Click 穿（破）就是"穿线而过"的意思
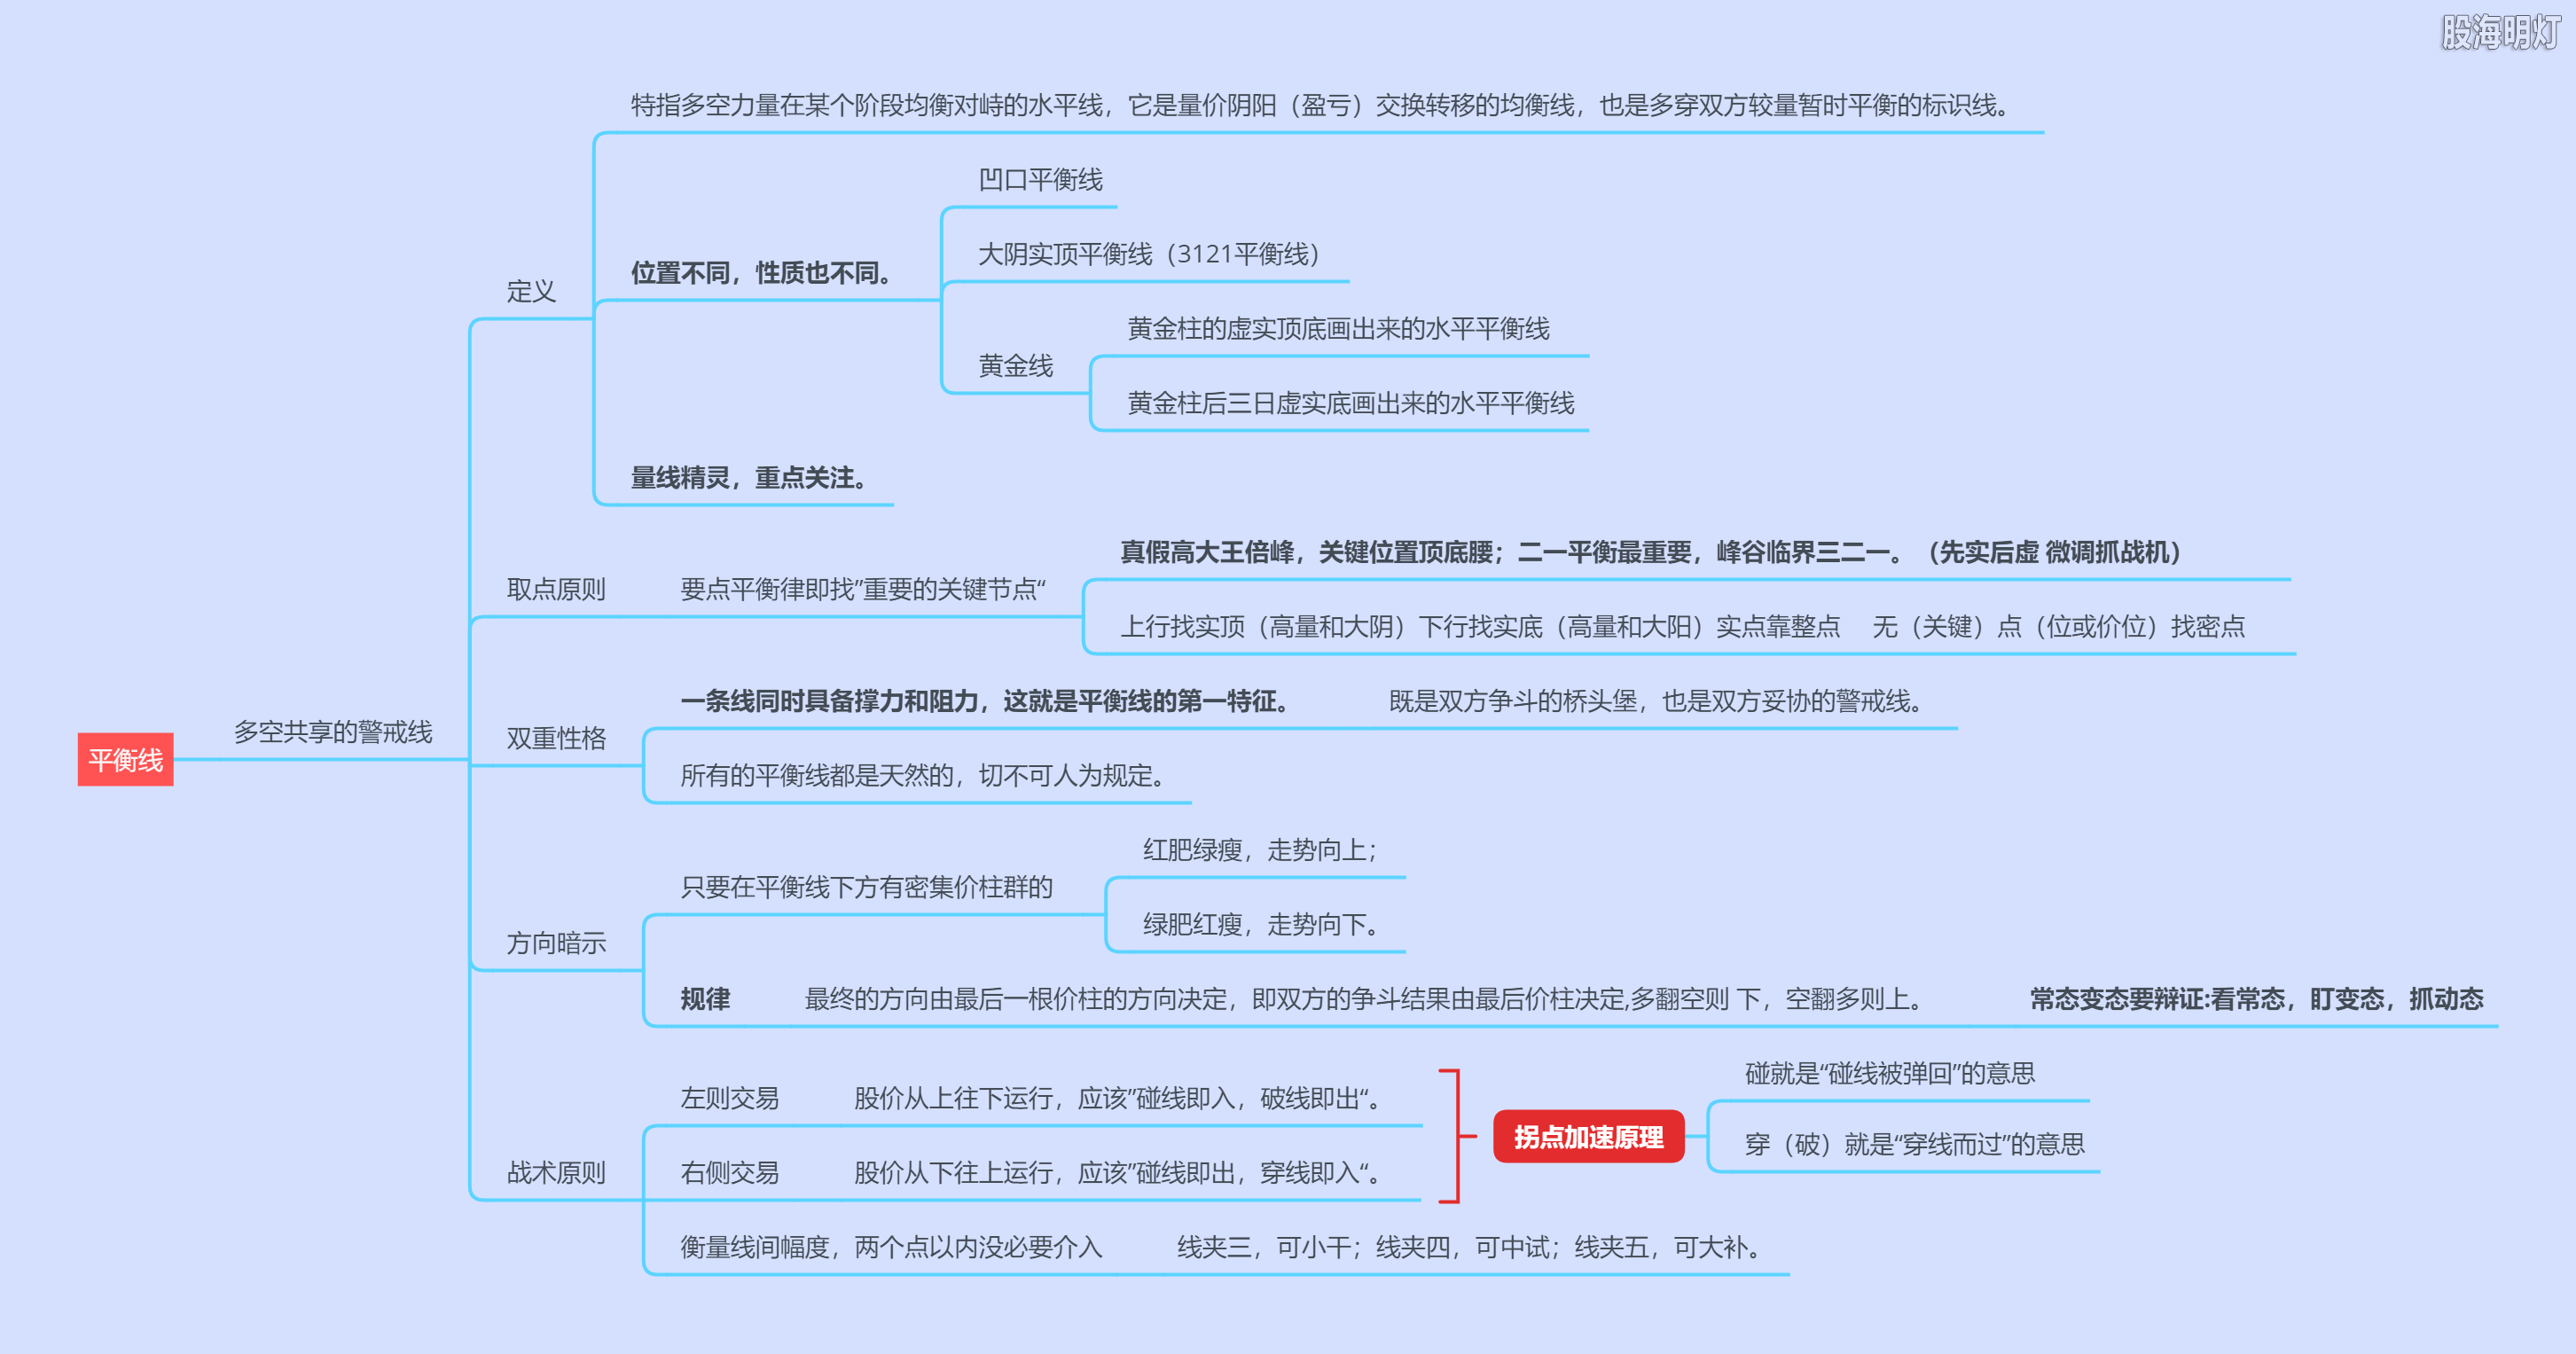This screenshot has width=2576, height=1354. point(1915,1144)
